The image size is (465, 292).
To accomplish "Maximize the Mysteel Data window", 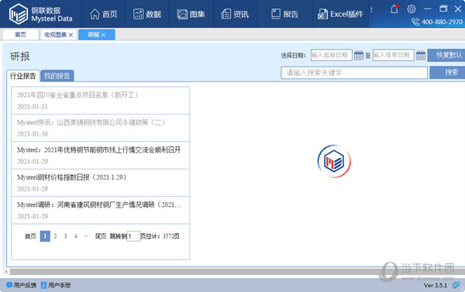I will pos(443,9).
